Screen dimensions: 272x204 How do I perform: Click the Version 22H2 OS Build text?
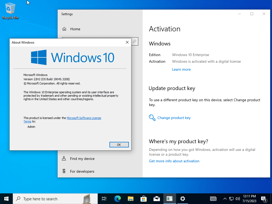46,79
